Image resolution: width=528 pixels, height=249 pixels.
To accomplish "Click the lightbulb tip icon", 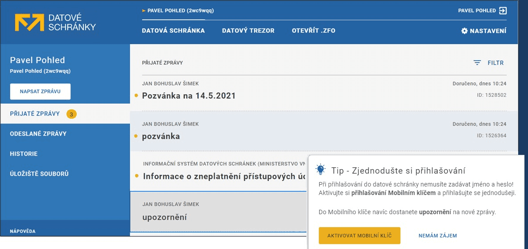I will coord(321,170).
